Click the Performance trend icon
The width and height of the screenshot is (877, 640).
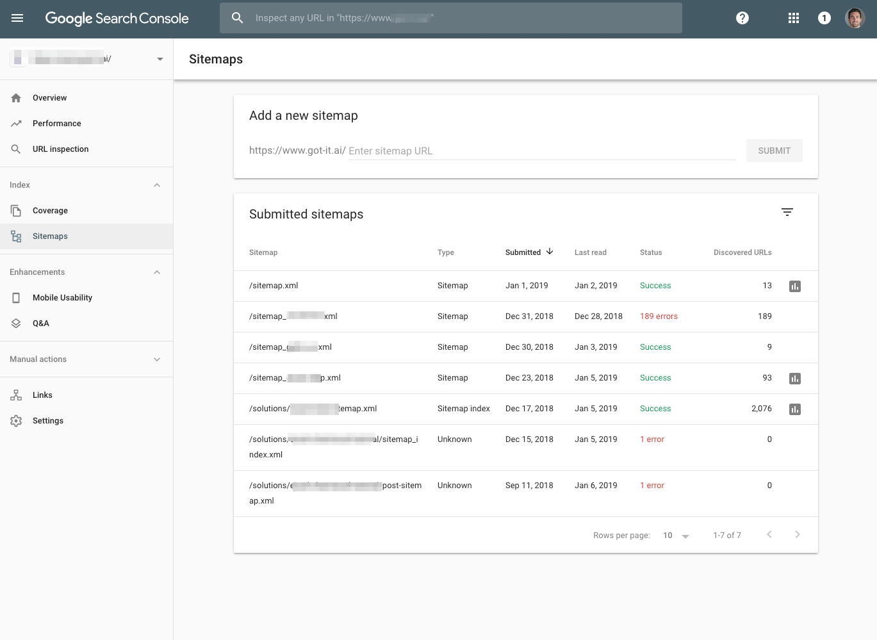pos(16,124)
